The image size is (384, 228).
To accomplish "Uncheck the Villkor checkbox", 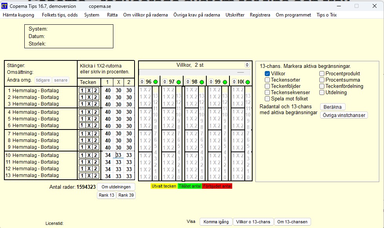I will point(268,74).
